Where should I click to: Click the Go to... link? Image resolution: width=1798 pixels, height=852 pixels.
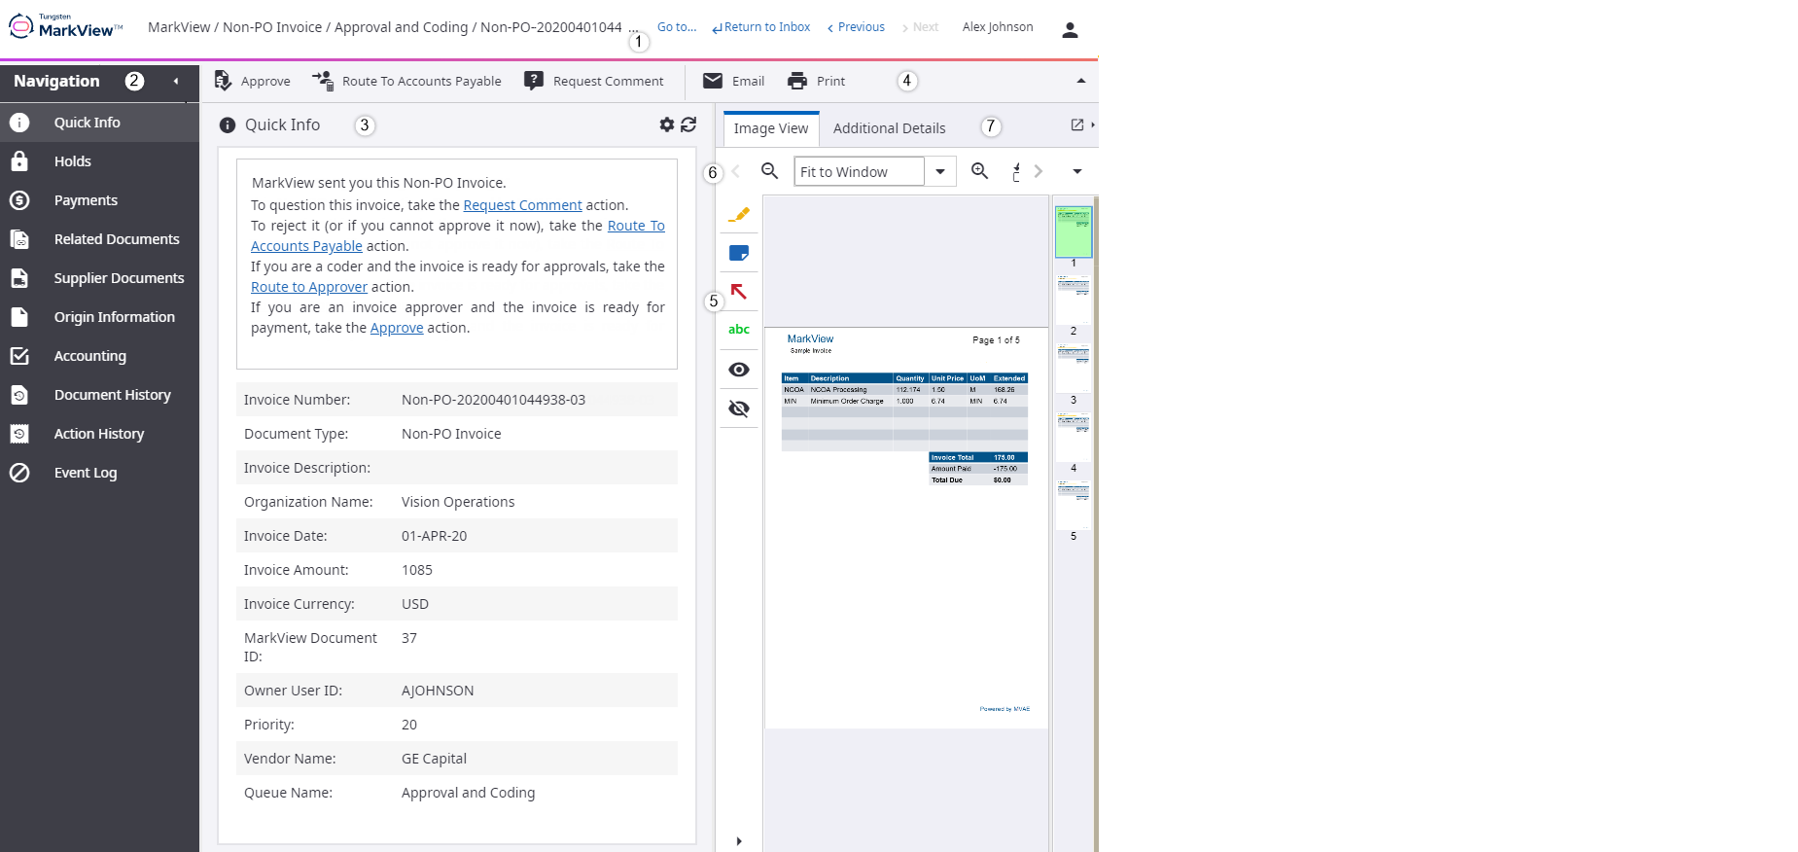coord(677,27)
